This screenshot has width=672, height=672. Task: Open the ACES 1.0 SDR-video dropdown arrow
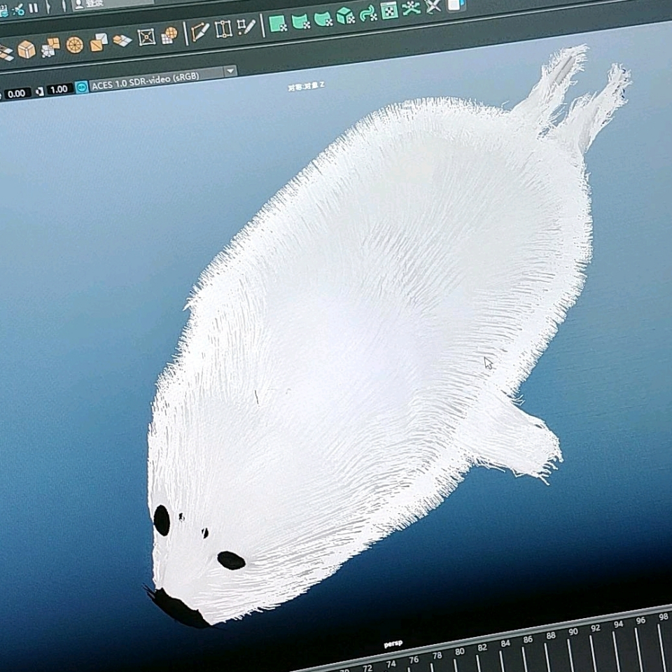[x=230, y=71]
